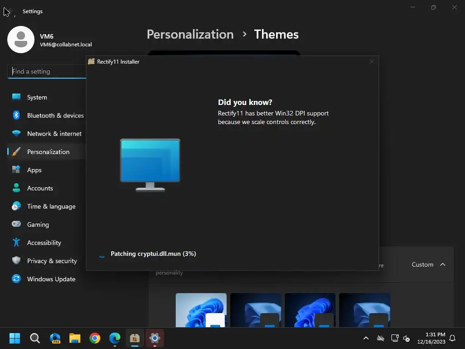Click the OneDrive cloud tray icon
Image resolution: width=465 pixels, height=349 pixels.
click(x=381, y=338)
